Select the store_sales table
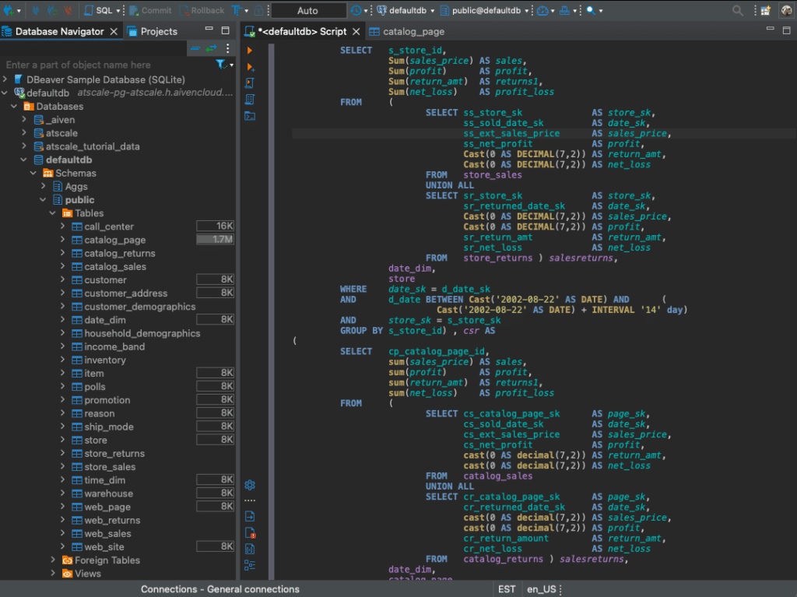Screen dimensions: 797x597 pos(110,466)
